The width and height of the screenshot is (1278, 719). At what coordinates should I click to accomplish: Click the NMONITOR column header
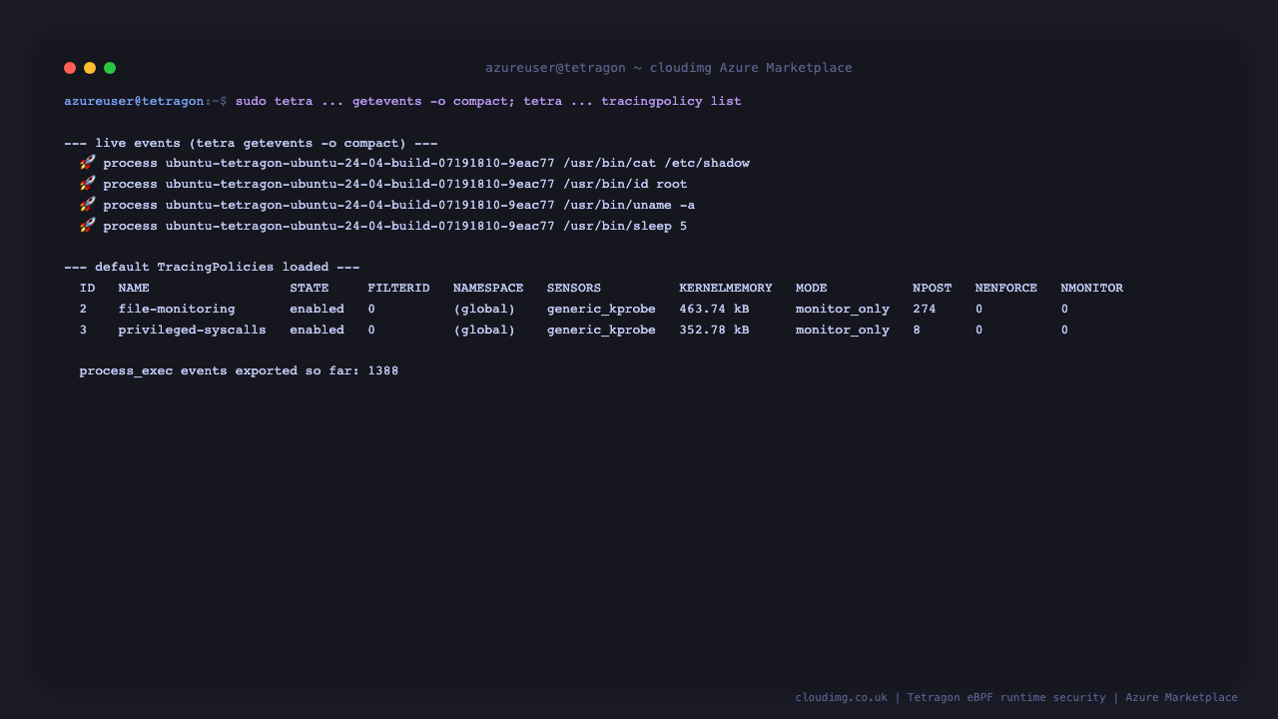[x=1092, y=288]
